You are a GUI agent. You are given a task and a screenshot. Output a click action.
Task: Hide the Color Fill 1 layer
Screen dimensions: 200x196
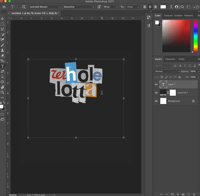pyautogui.click(x=156, y=93)
